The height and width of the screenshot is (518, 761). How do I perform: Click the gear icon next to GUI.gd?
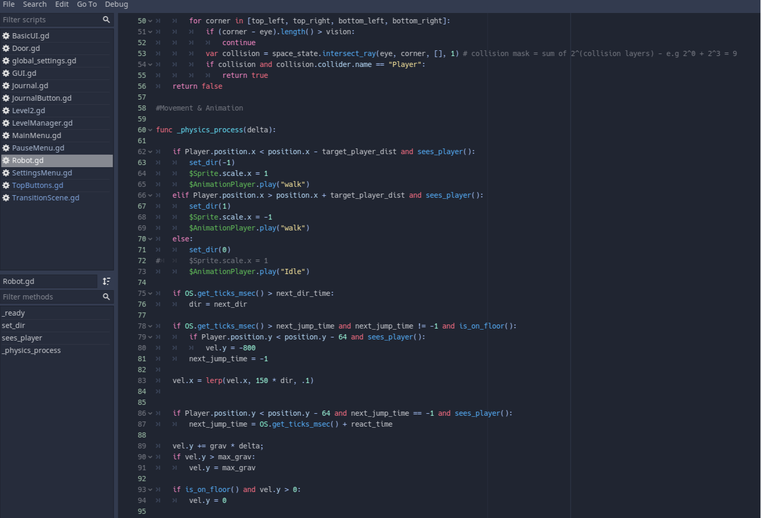[x=6, y=73]
